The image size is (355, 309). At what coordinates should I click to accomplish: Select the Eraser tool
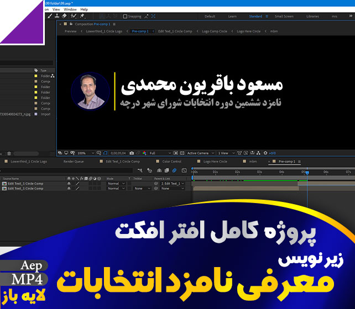coord(64,16)
